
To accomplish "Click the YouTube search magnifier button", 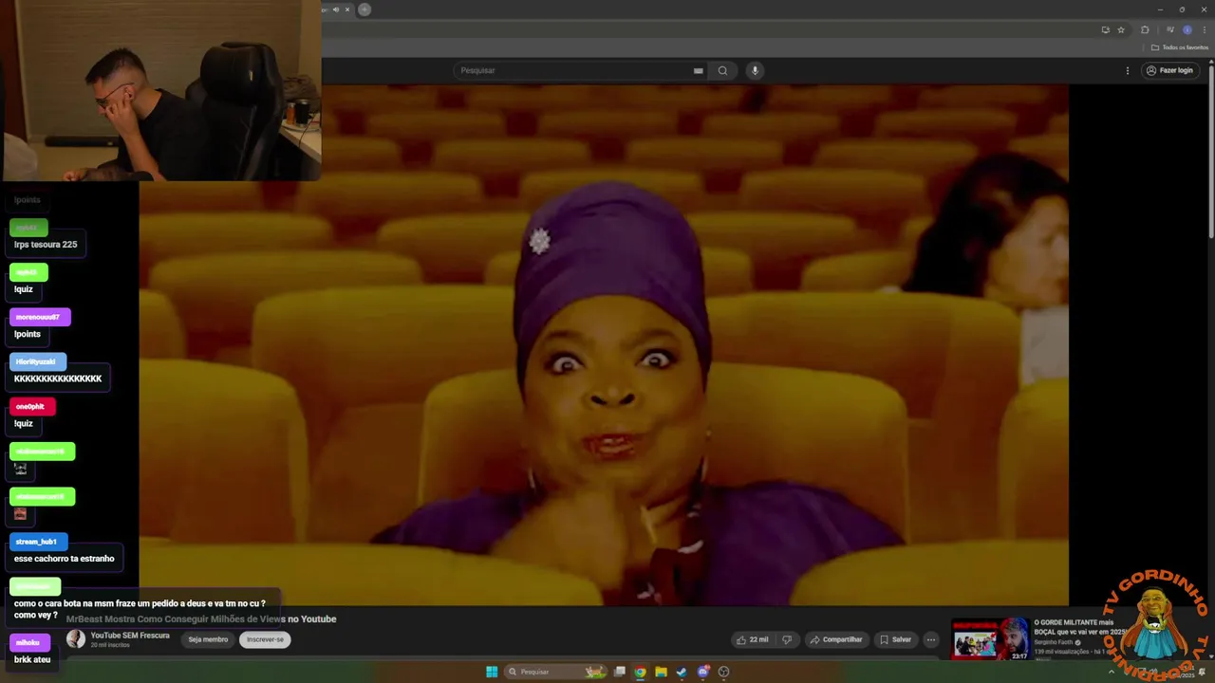I will tap(722, 70).
